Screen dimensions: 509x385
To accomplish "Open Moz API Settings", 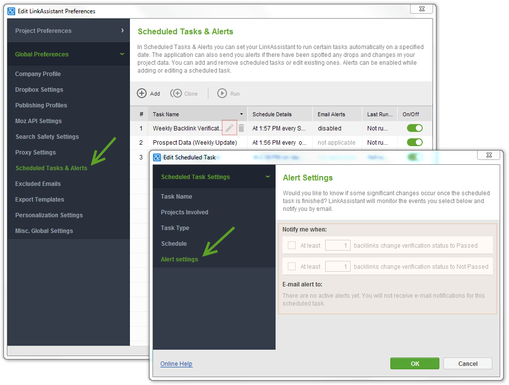I will tap(38, 121).
